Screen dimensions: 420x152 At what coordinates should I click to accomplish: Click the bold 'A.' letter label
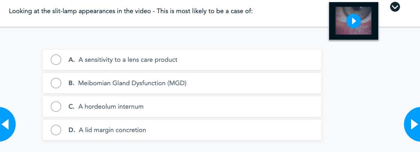point(71,60)
